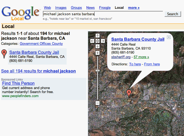The width and height of the screenshot is (184, 136).
Task: Close the Santa Barbara County Jail info bubble
Action: (x=169, y=37)
